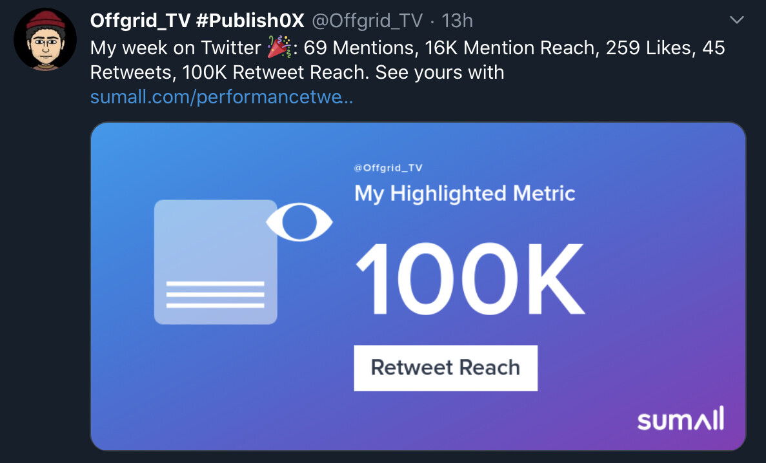Click the "259 Likes" text in the tweet

coord(648,48)
